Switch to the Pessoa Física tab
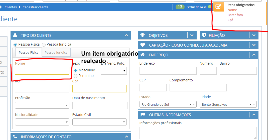 click(x=29, y=53)
